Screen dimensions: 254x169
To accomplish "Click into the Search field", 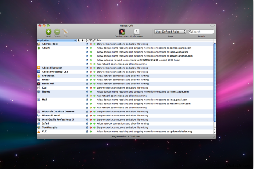I will [x=201, y=32].
